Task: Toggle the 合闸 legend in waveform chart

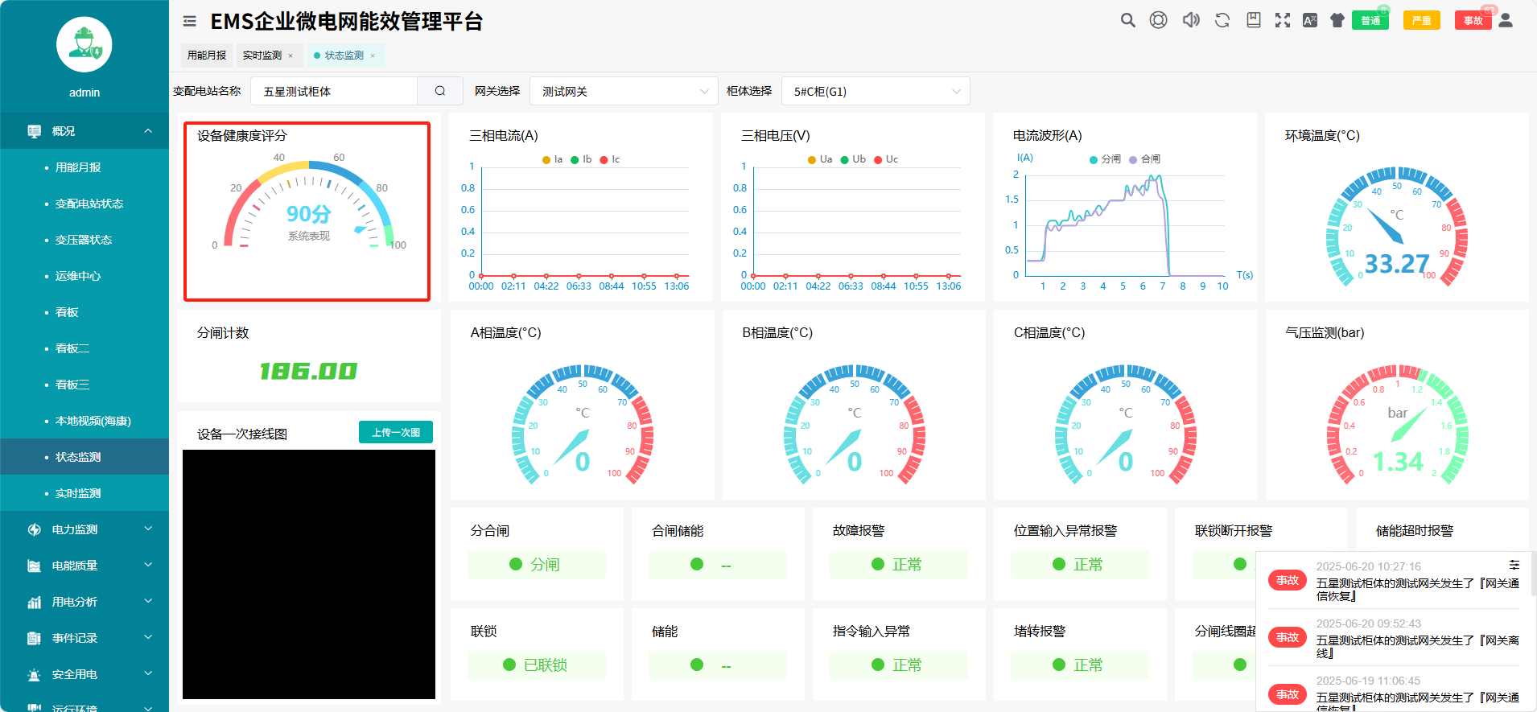Action: click(1144, 159)
